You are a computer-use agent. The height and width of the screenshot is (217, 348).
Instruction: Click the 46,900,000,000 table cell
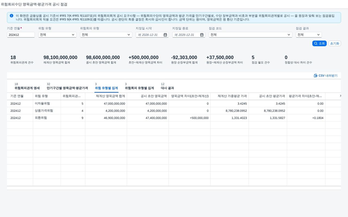pyautogui.click(x=106, y=118)
